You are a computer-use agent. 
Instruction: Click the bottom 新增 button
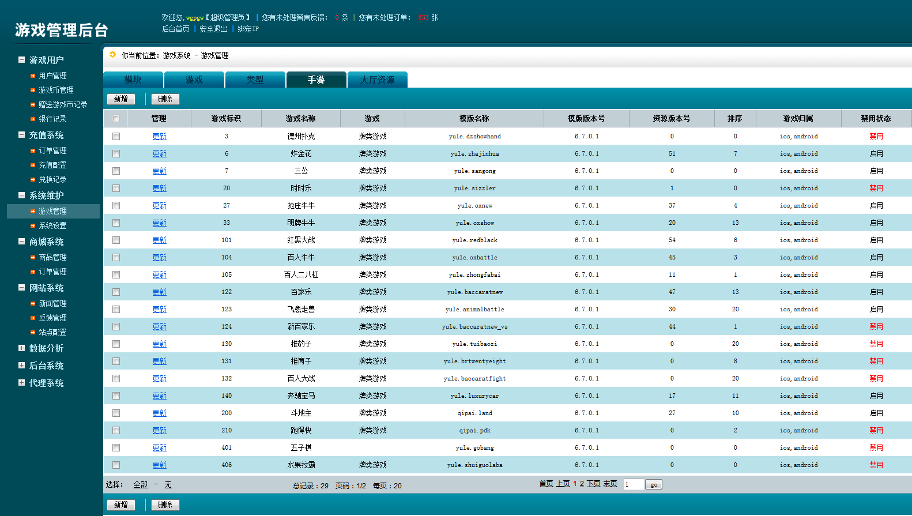(x=121, y=505)
